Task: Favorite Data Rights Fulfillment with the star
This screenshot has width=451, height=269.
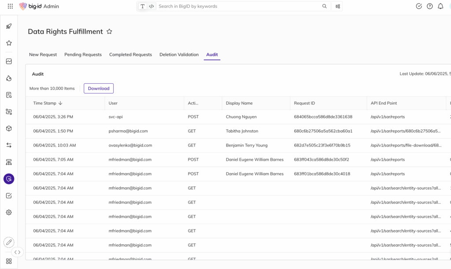Action: (110, 32)
